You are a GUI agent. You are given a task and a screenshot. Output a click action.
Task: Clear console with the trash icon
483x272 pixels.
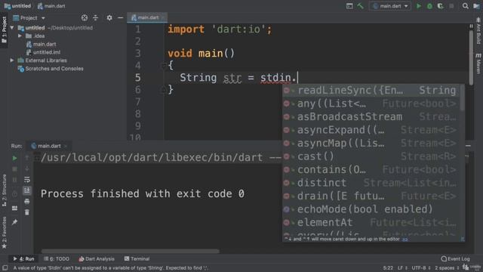(27, 212)
